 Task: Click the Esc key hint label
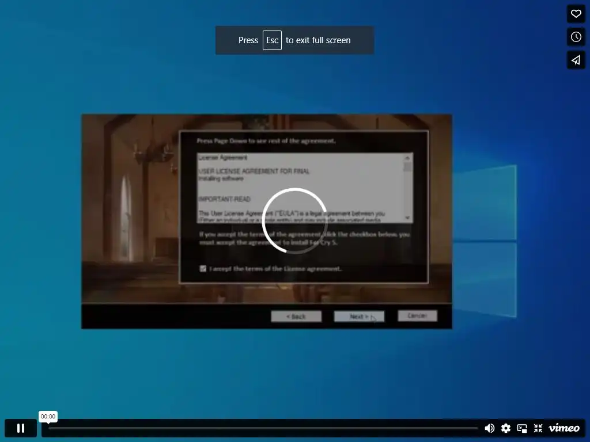272,40
